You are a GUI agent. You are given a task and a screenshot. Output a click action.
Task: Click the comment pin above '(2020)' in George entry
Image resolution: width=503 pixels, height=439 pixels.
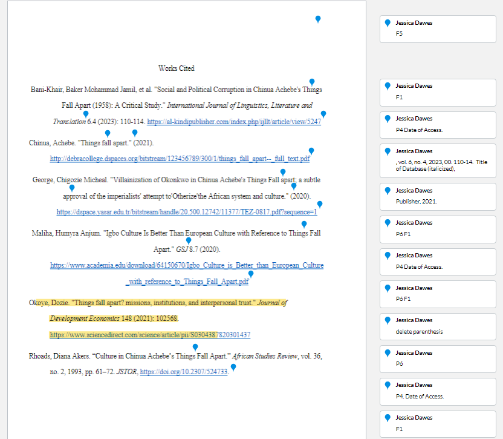click(x=294, y=186)
